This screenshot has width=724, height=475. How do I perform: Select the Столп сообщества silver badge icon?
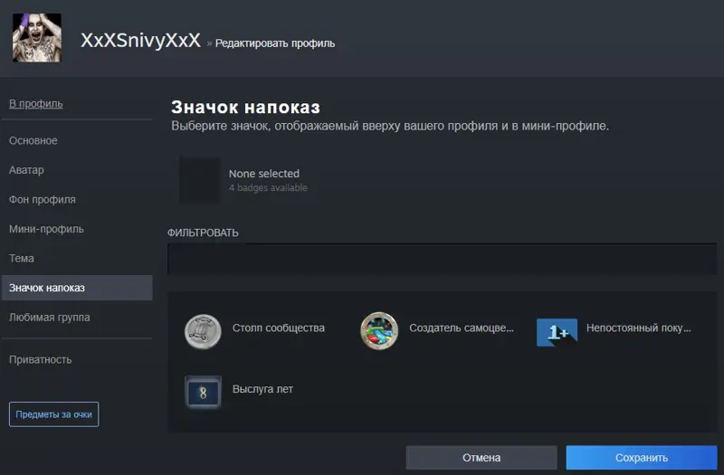[203, 331]
